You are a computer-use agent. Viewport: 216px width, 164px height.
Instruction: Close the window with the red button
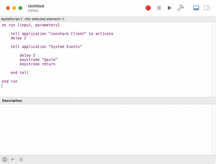click(x=8, y=8)
